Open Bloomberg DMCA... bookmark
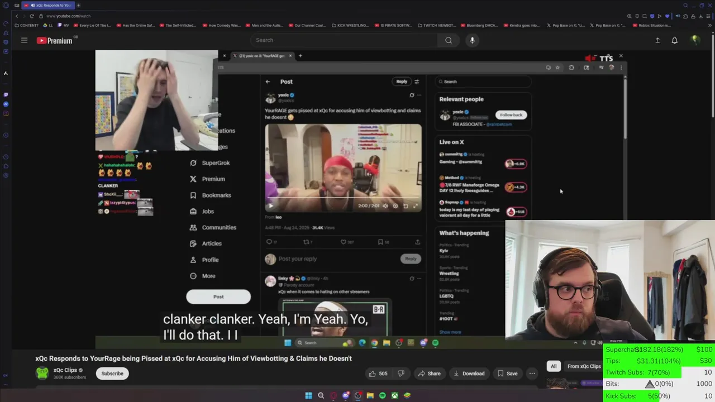The height and width of the screenshot is (402, 715). pyautogui.click(x=480, y=25)
